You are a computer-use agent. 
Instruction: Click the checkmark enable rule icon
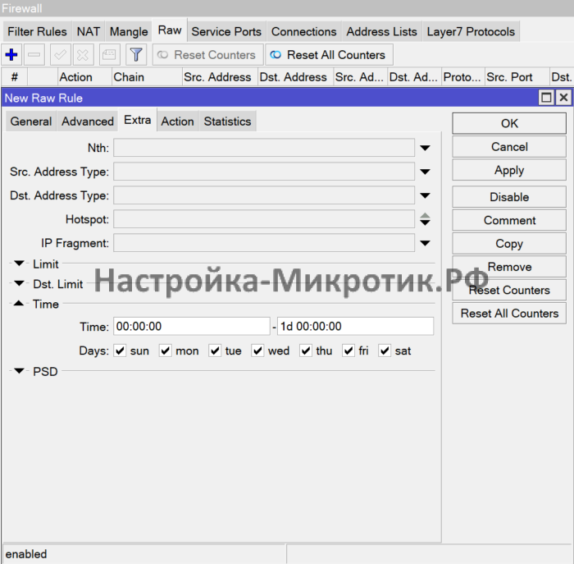click(x=60, y=55)
